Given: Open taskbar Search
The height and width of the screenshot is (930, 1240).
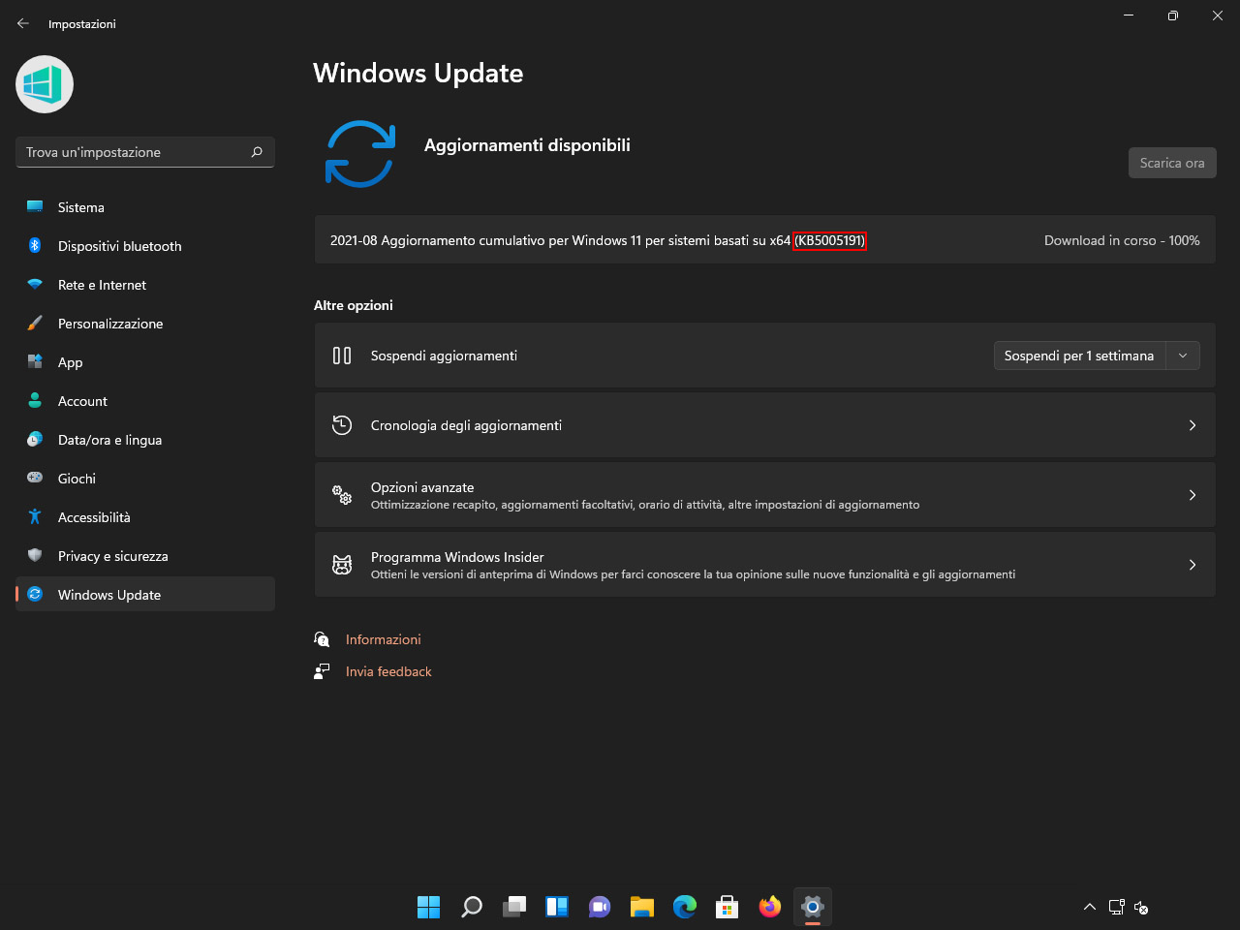Looking at the screenshot, I should click(x=472, y=907).
